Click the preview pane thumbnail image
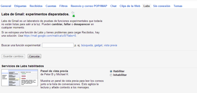197x93 pixels. 19,78
